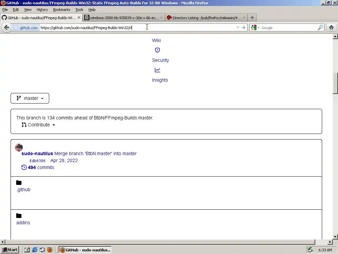The width and height of the screenshot is (338, 254).
Task: Open the Insights link
Action: click(x=160, y=80)
